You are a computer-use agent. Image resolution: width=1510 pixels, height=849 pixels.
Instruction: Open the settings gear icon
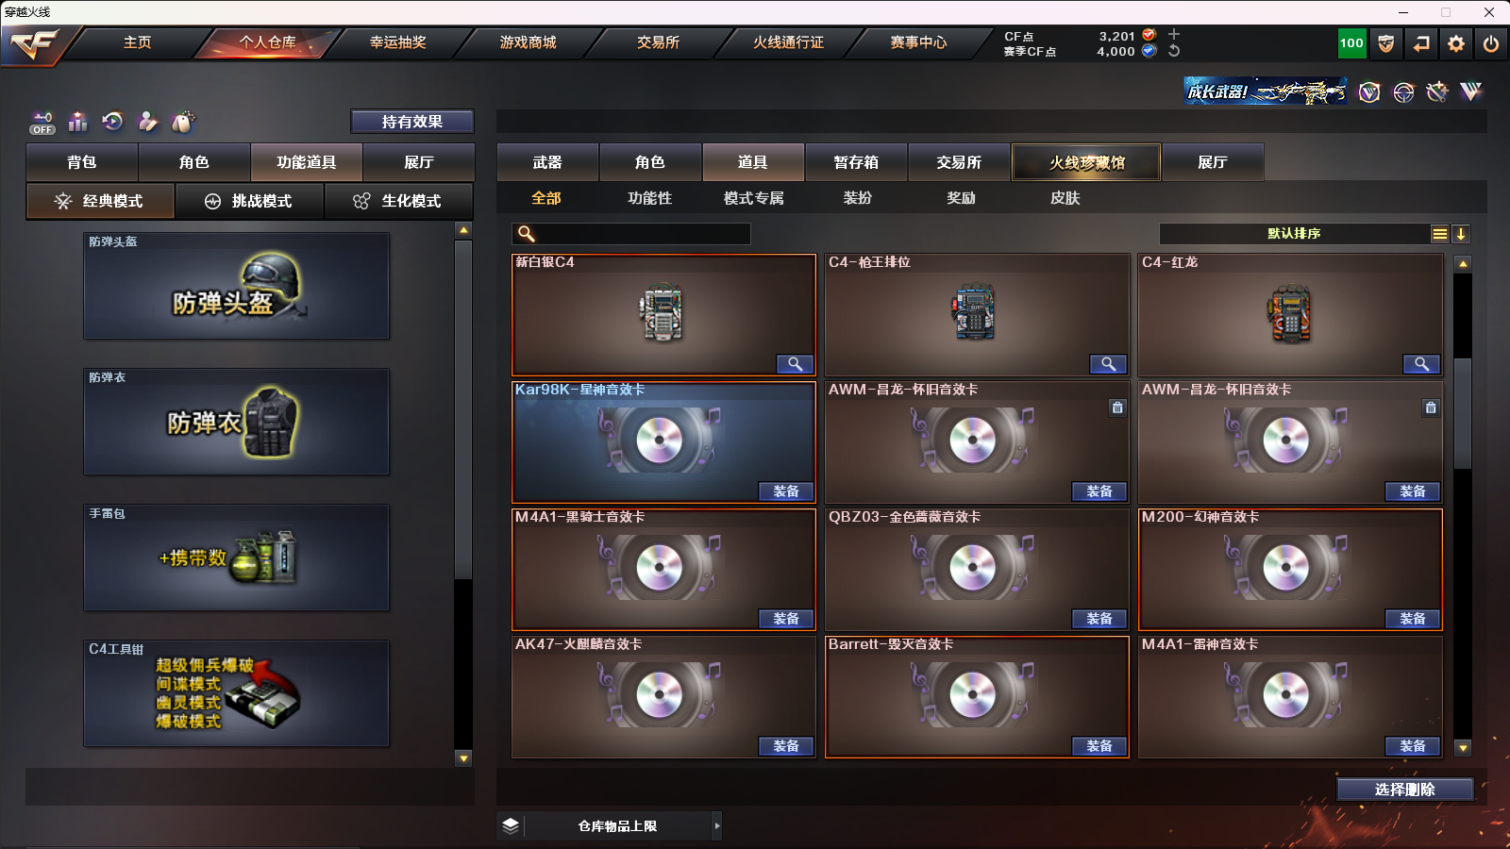tap(1456, 43)
